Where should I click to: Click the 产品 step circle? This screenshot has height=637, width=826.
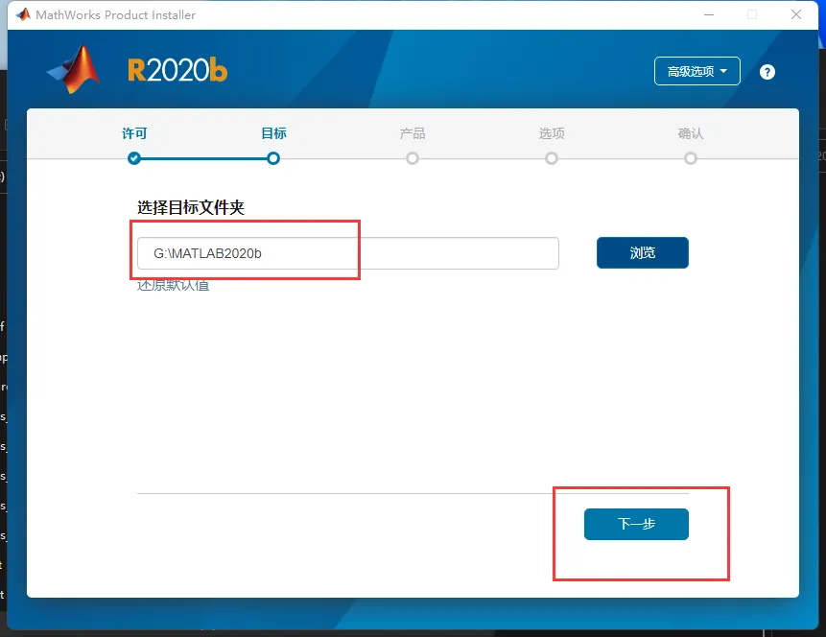click(413, 158)
